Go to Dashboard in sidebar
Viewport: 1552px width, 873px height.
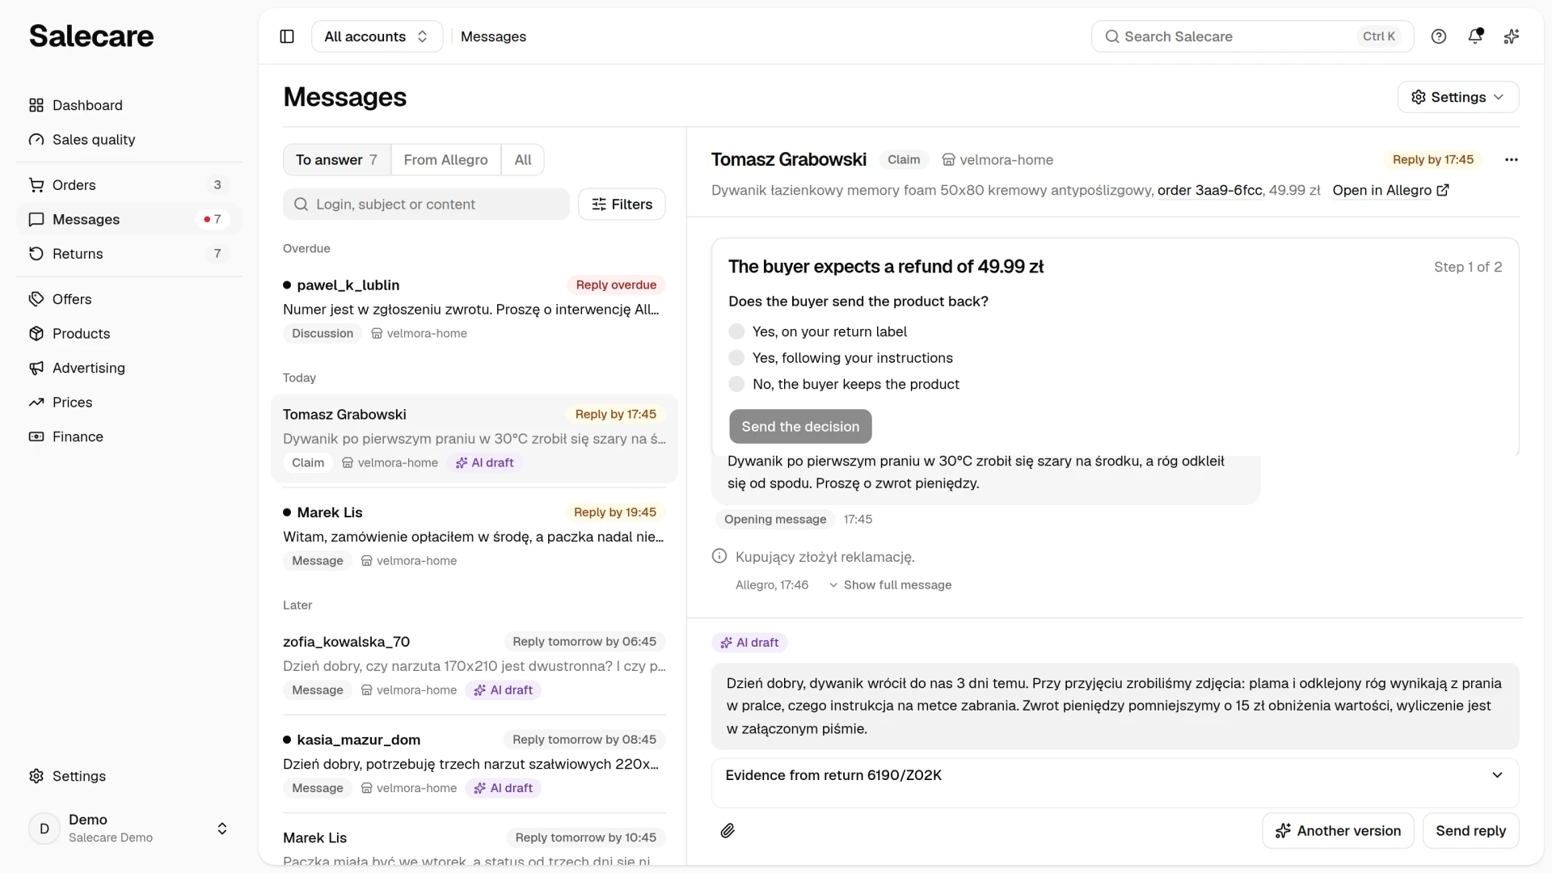tap(129, 105)
